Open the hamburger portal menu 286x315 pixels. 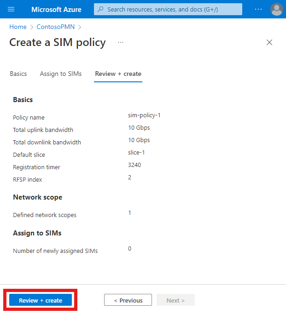11,9
